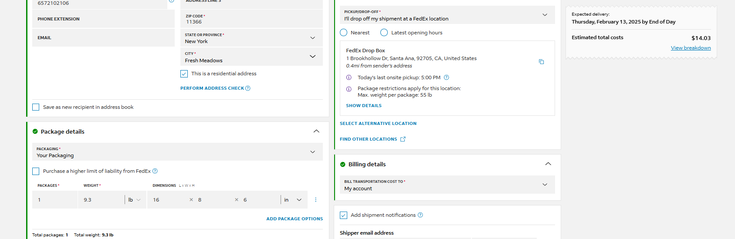Open the View breakdown link
The image size is (735, 239).
click(691, 48)
